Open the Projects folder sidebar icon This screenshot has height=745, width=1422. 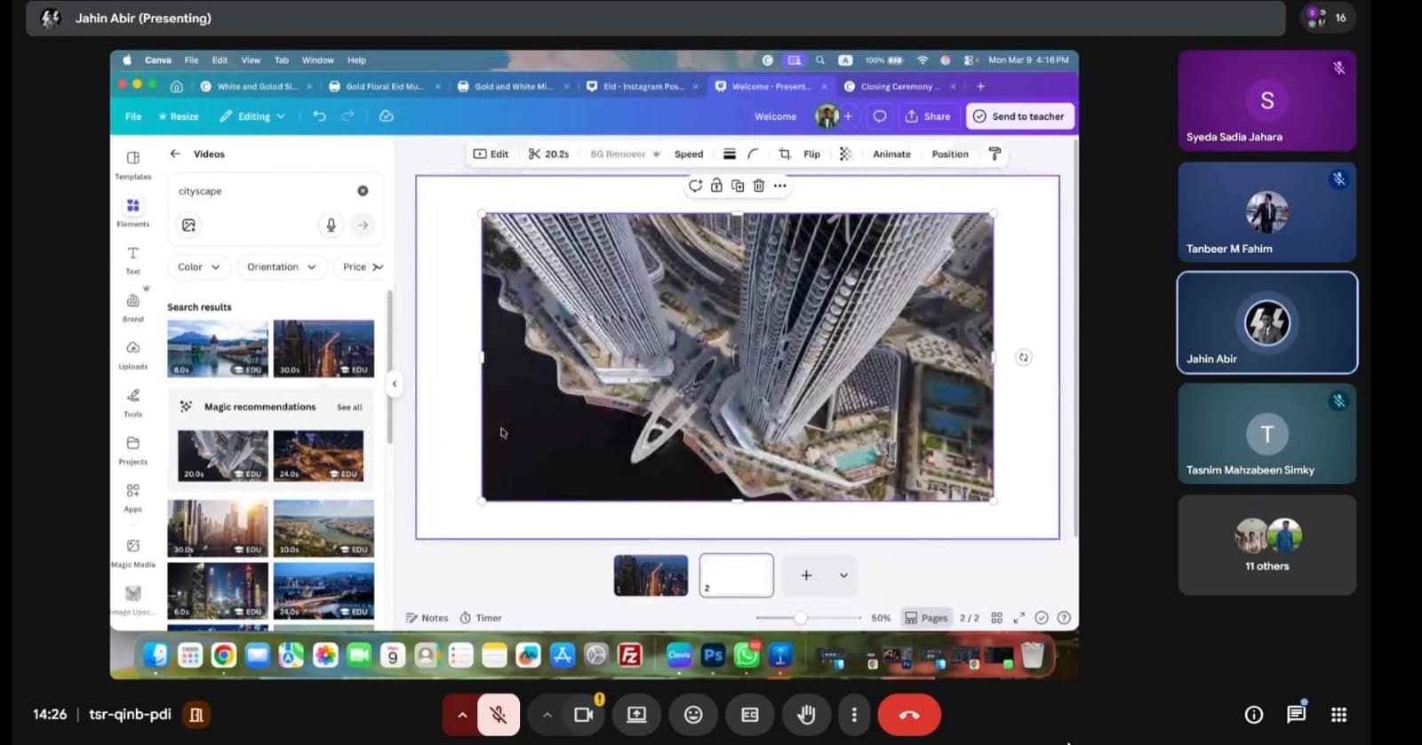[x=132, y=449]
